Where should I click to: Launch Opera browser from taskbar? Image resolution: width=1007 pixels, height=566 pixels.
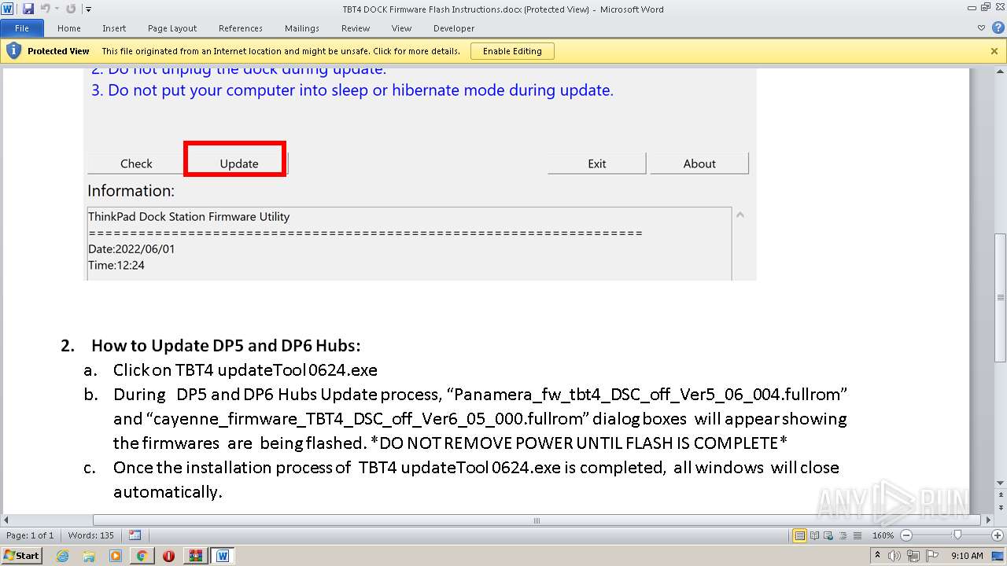click(168, 556)
